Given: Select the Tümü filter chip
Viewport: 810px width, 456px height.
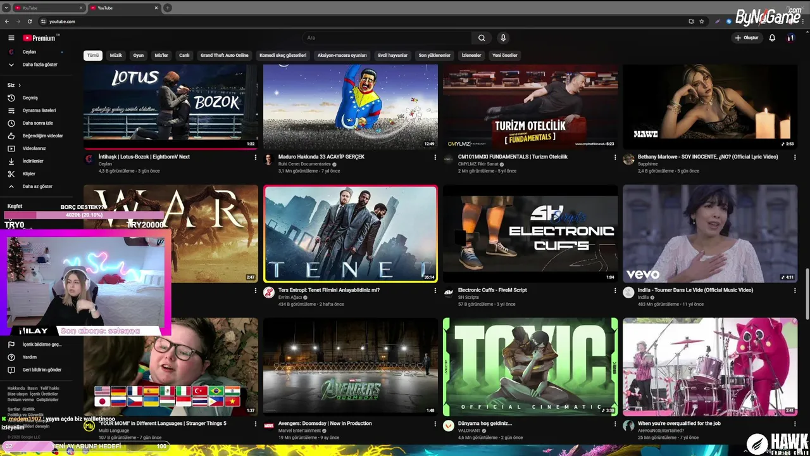Looking at the screenshot, I should coord(93,55).
